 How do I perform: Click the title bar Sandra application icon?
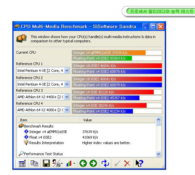(17, 26)
